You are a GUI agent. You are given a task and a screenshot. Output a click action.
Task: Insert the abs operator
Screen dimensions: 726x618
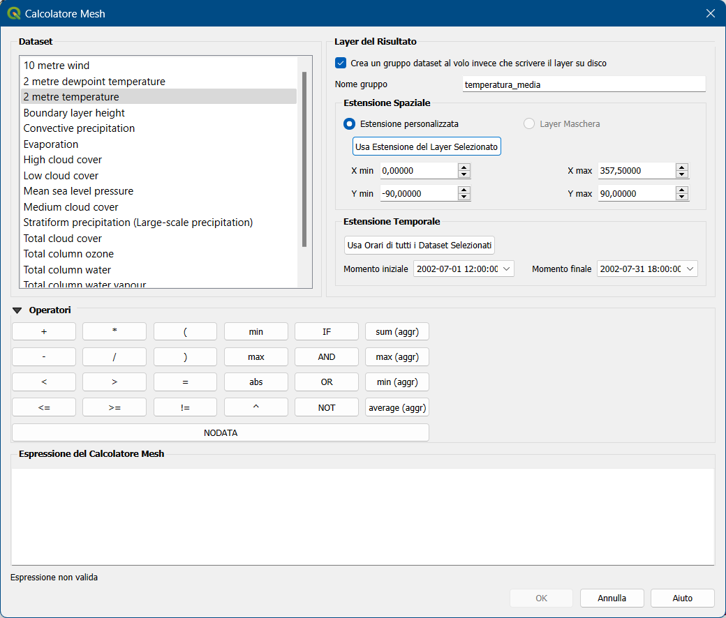pyautogui.click(x=256, y=382)
